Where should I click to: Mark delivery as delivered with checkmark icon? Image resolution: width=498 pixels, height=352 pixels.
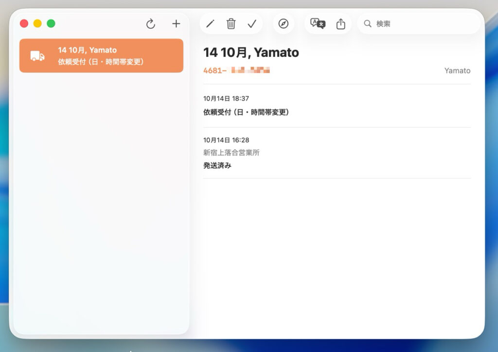tap(252, 24)
